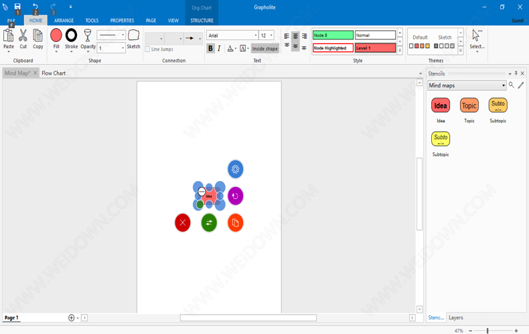
Task: Open the Arial font family dropdown
Action: click(x=232, y=35)
